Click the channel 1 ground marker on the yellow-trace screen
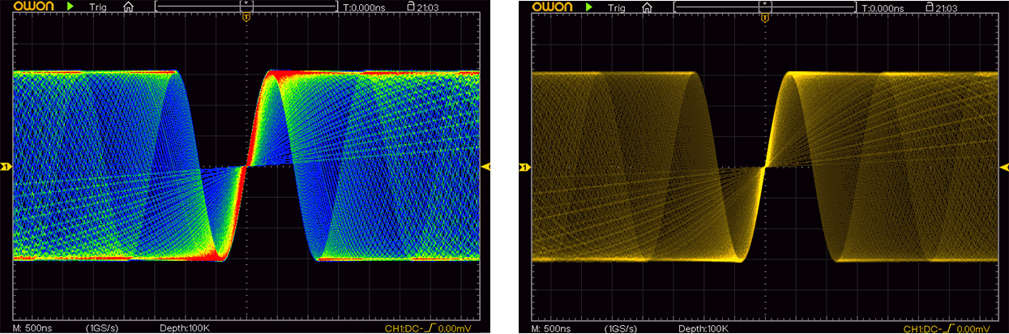The image size is (1009, 334). (524, 167)
